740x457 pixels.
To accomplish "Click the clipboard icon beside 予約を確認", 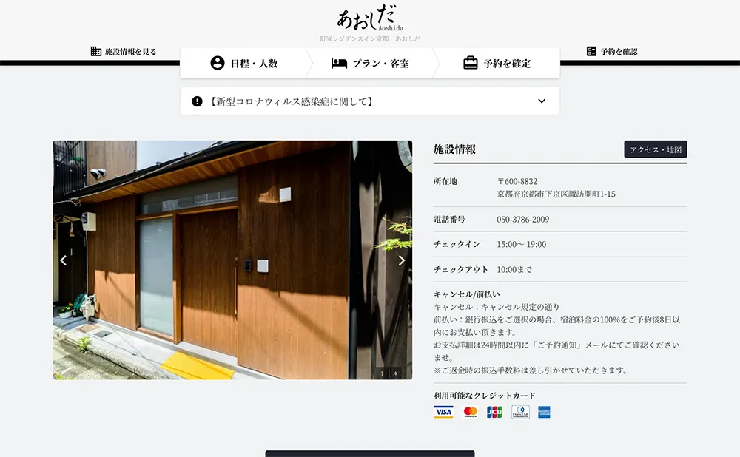I will (x=591, y=52).
